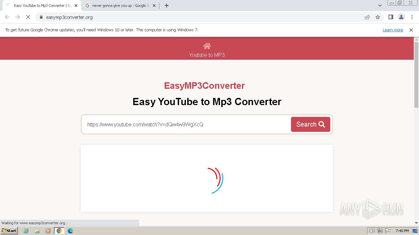This screenshot has width=419, height=235.
Task: Go forward to next page
Action: coord(18,17)
